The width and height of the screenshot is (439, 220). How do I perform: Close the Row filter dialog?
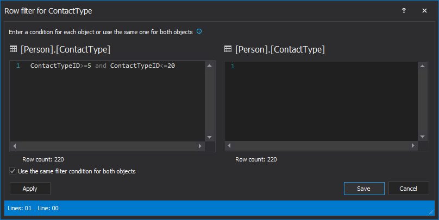click(x=424, y=10)
